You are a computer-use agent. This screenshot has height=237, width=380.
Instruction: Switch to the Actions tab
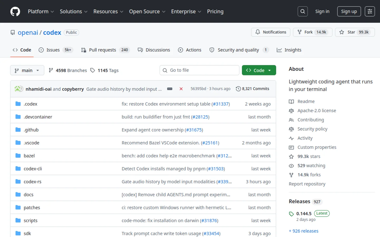coord(189,50)
